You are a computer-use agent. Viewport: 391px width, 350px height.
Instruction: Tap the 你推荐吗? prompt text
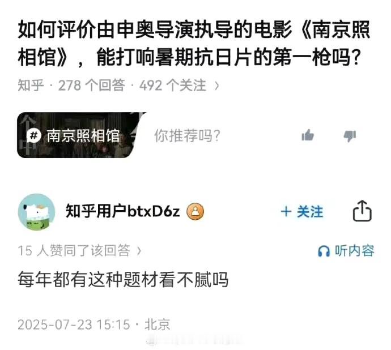tap(187, 136)
